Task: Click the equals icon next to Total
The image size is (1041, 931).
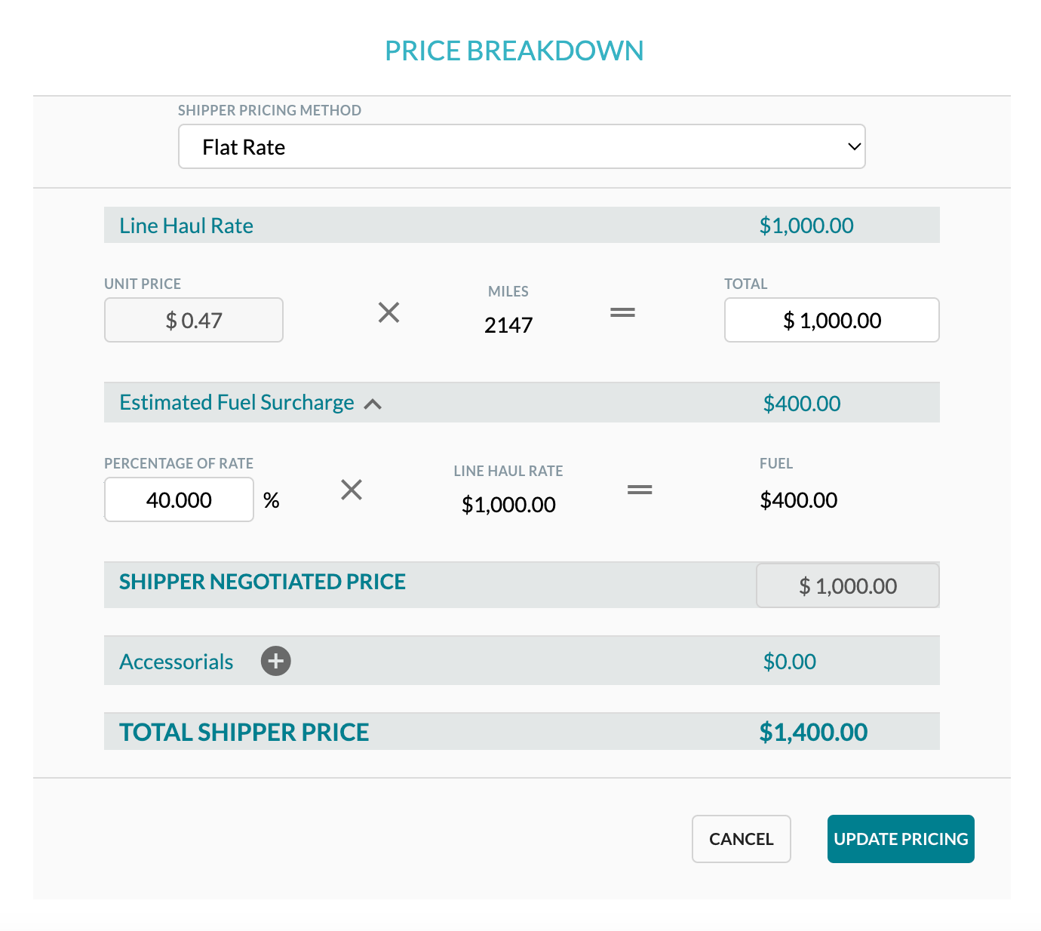Action: pos(622,312)
